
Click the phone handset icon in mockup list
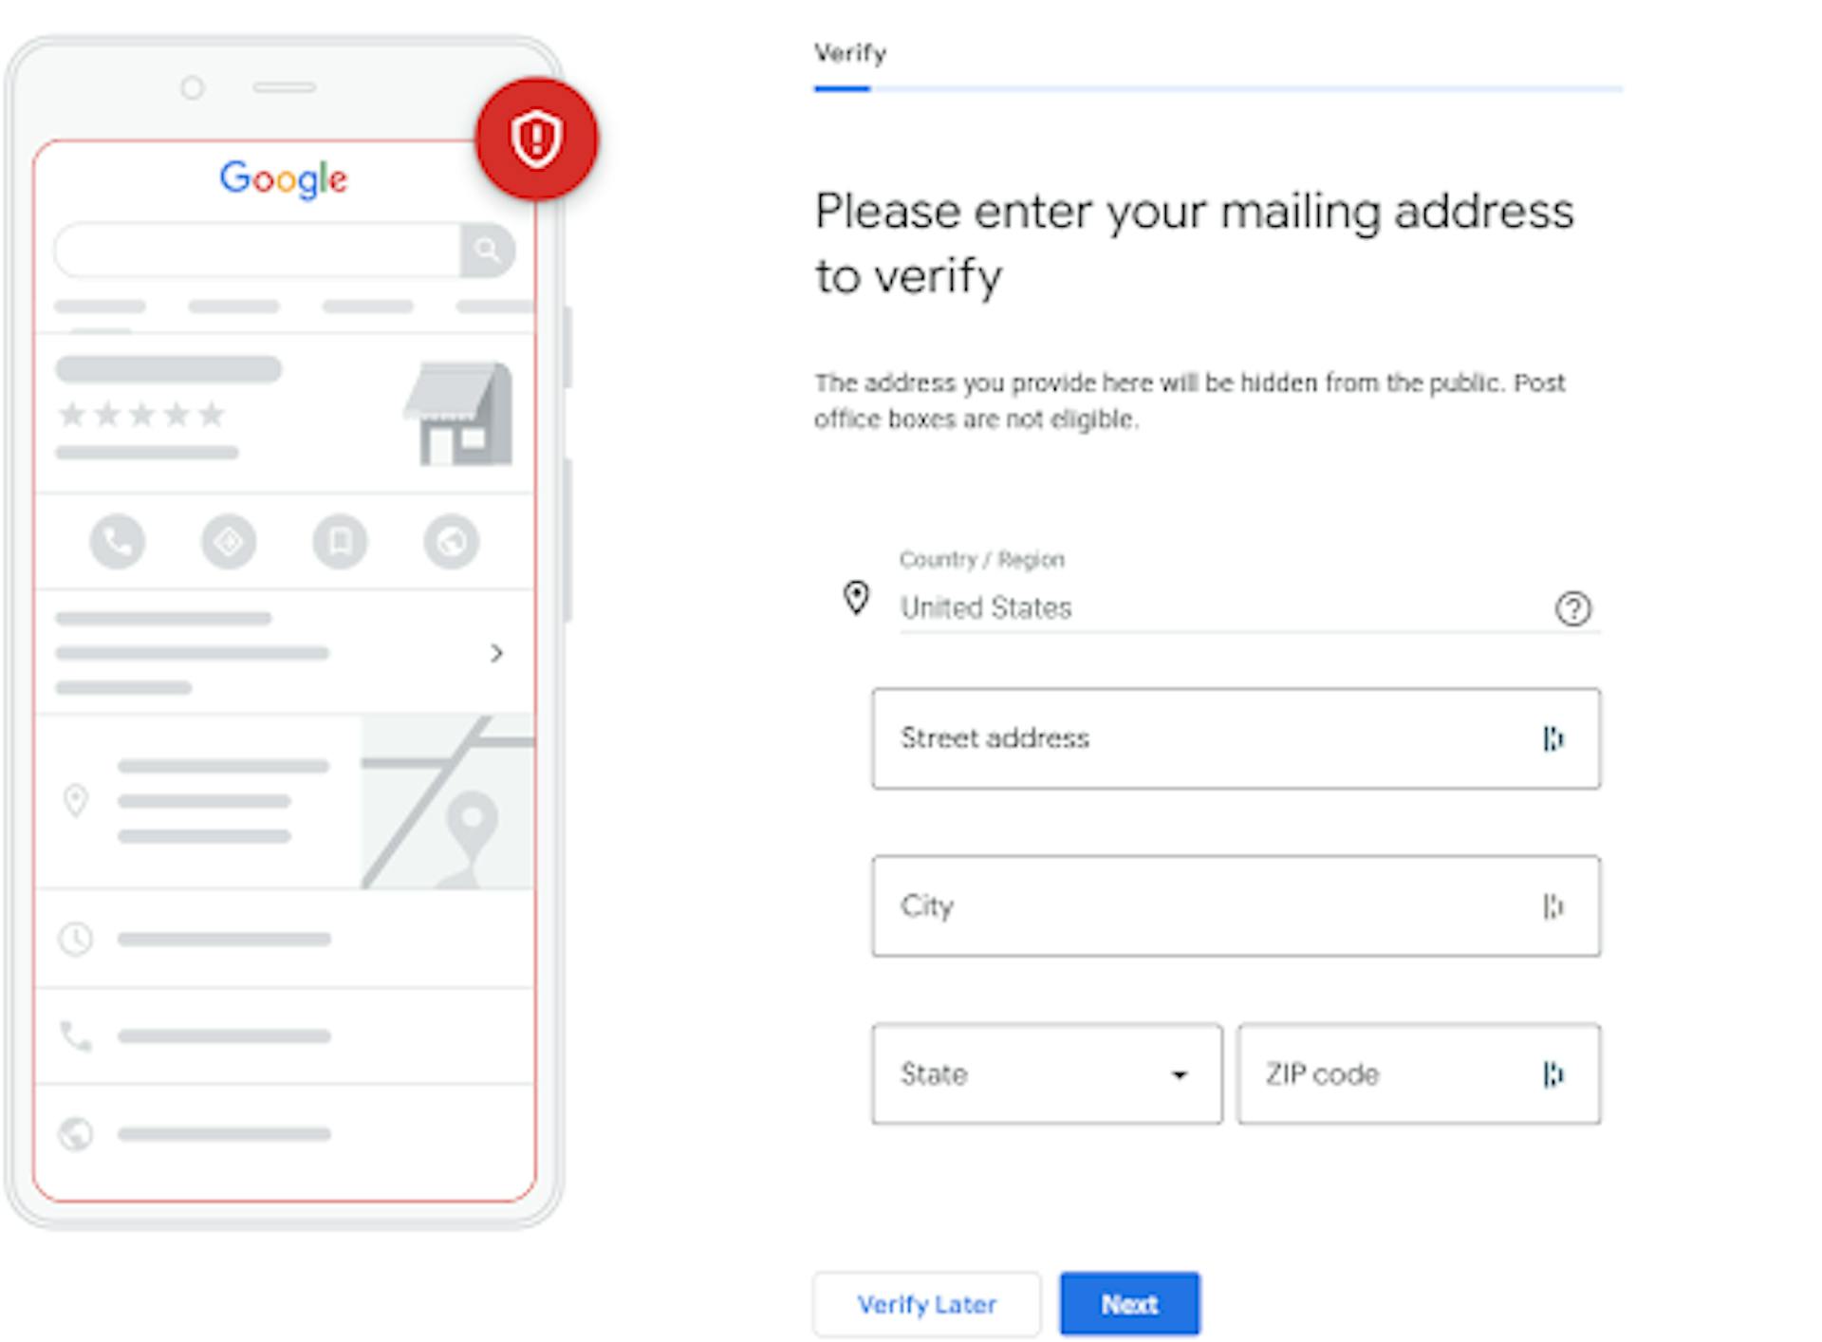click(76, 1036)
